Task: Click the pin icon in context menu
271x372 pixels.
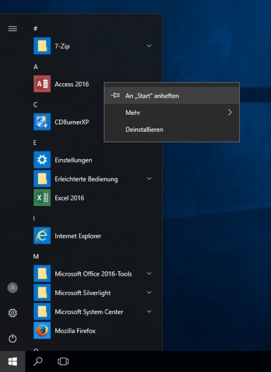Action: 115,96
